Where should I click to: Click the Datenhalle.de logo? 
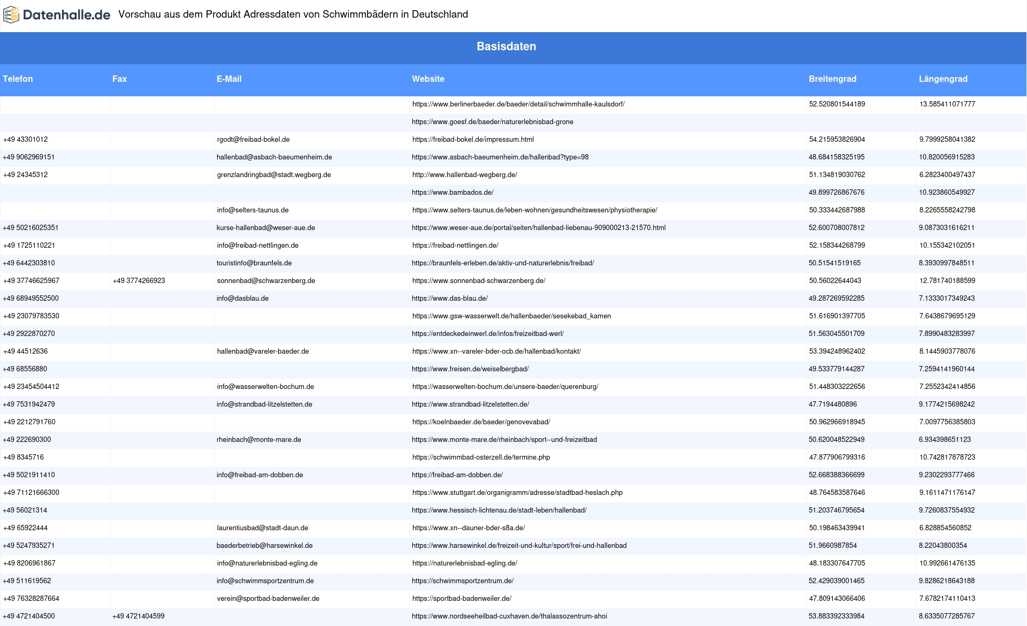coord(57,15)
